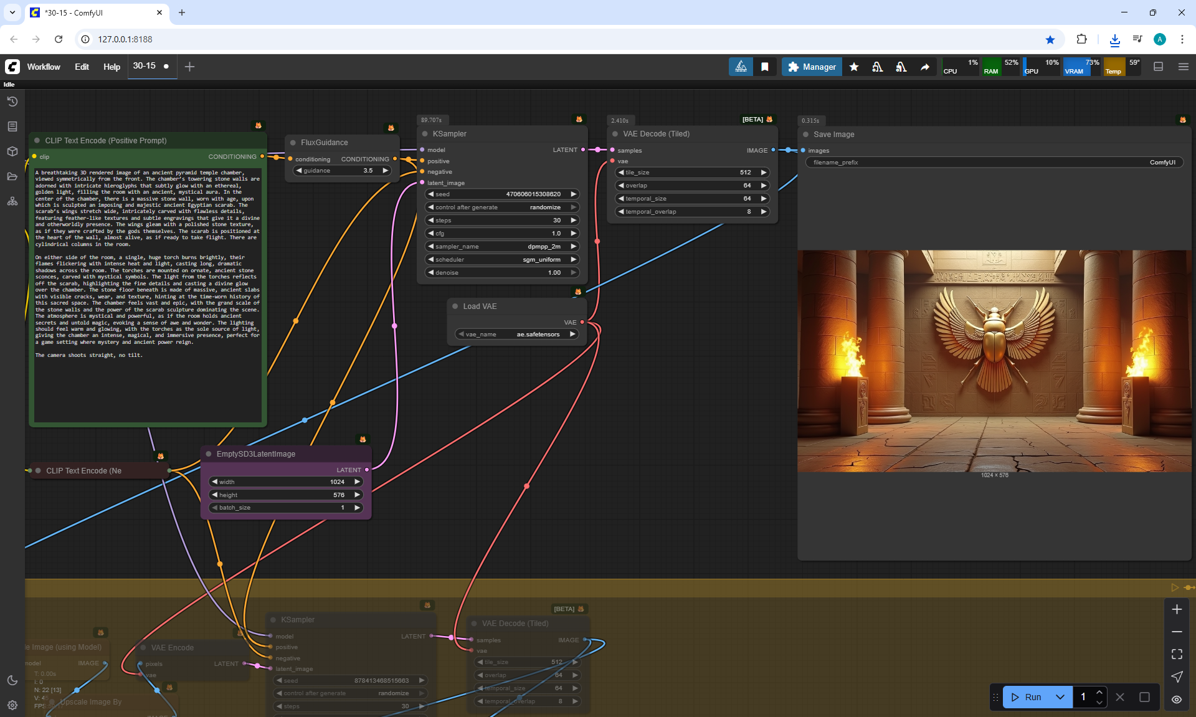Open the queue history sidebar icon
The width and height of the screenshot is (1196, 717).
(x=12, y=102)
